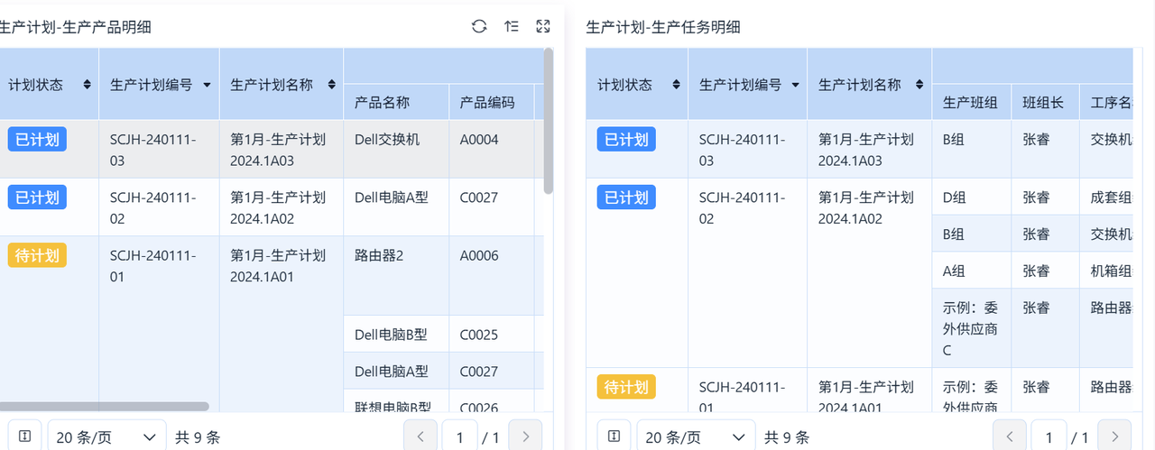Open 生产计划编号 sort arrow in 生产产品明细

coord(208,85)
